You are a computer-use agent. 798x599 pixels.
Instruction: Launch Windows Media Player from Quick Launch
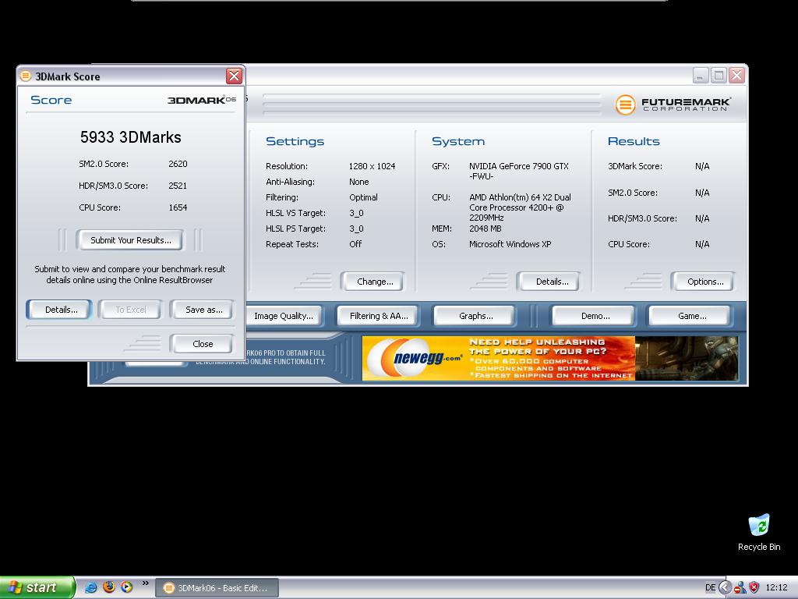click(127, 587)
